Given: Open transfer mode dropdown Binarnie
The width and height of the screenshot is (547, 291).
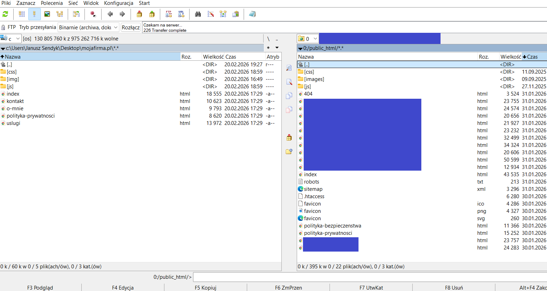Looking at the screenshot, I should (88, 27).
